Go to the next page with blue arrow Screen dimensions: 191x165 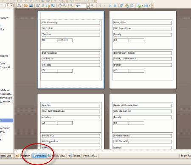(x=110, y=6)
